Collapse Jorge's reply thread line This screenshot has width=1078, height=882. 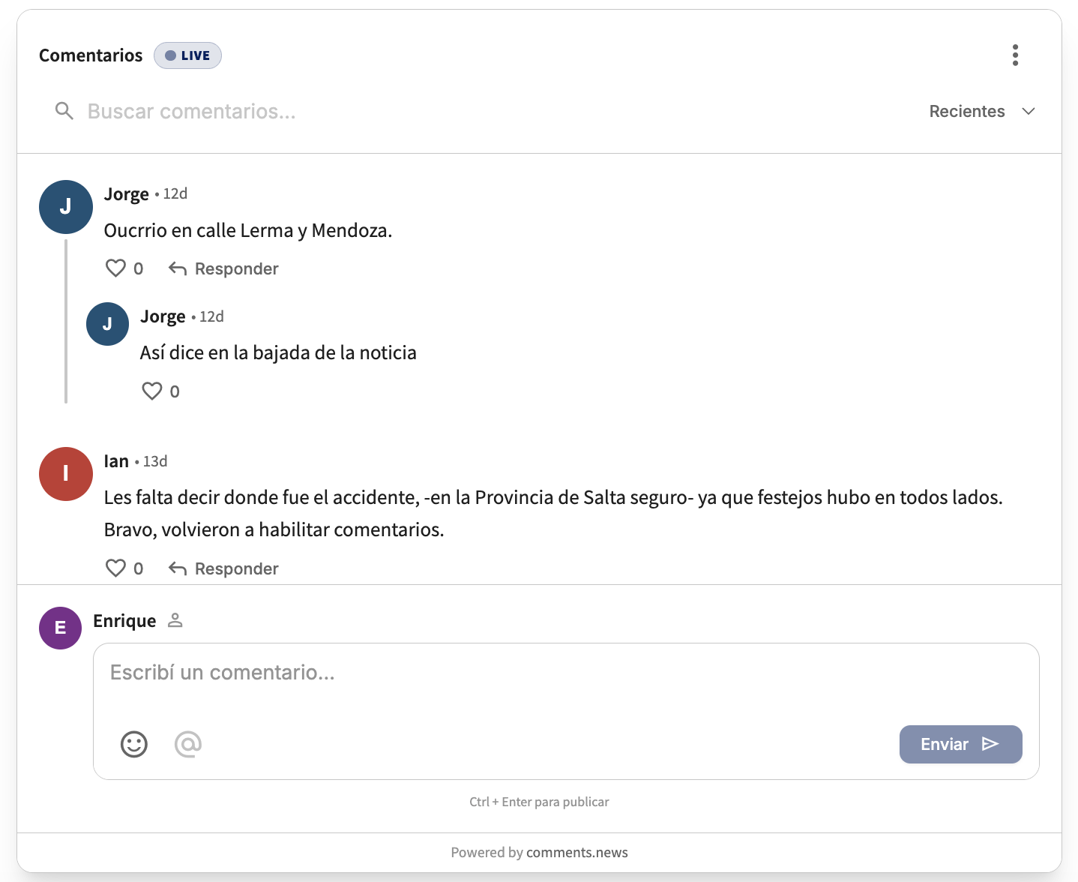[66, 321]
